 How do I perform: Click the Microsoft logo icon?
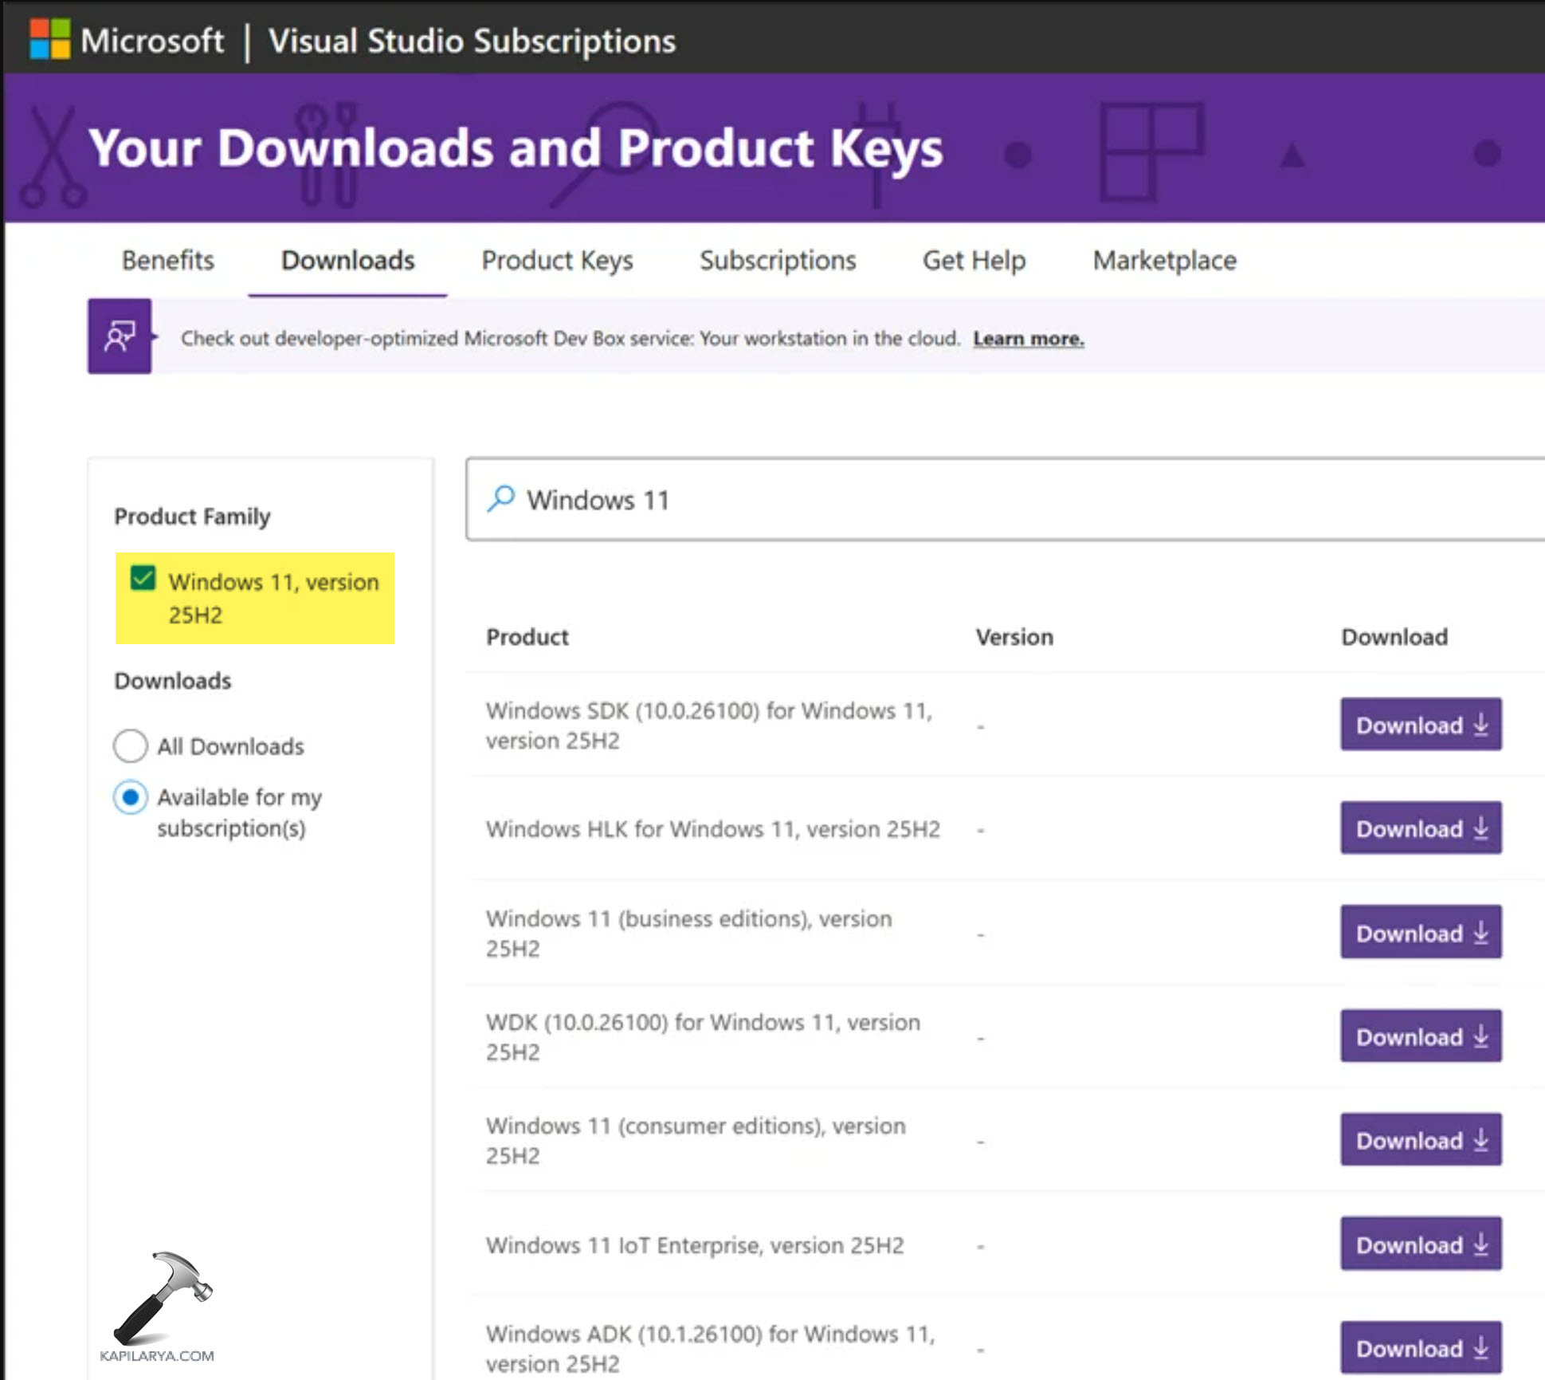[48, 37]
